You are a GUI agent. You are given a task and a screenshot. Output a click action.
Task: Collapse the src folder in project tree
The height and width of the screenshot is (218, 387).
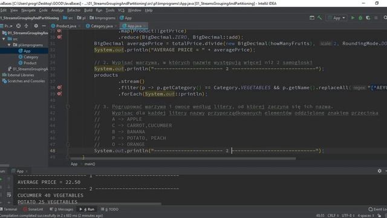pyautogui.click(x=4, y=39)
